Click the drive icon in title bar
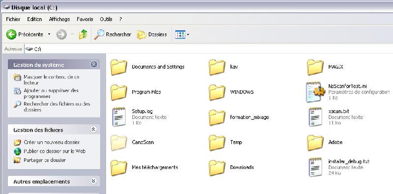 point(6,7)
